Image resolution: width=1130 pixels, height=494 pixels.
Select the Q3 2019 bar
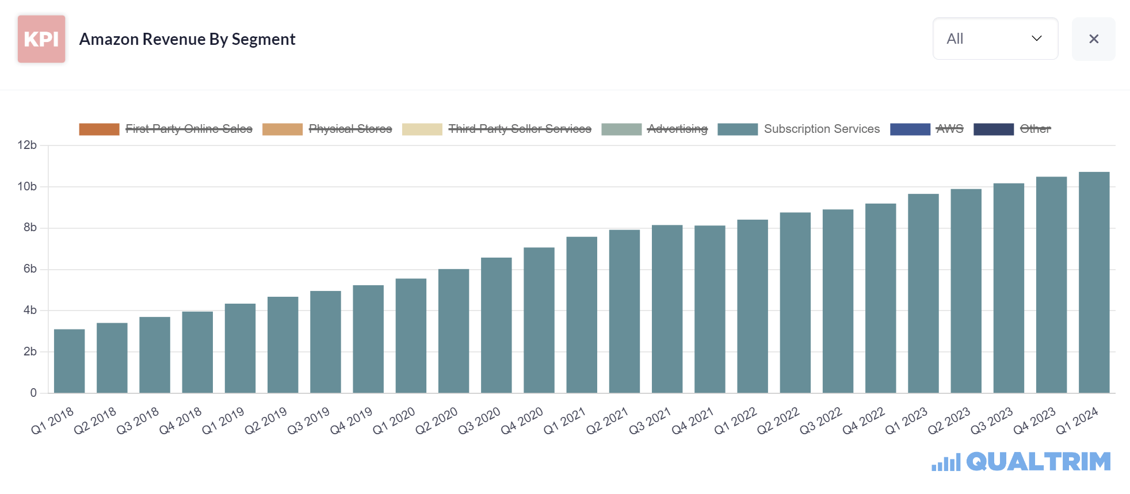[x=326, y=342]
